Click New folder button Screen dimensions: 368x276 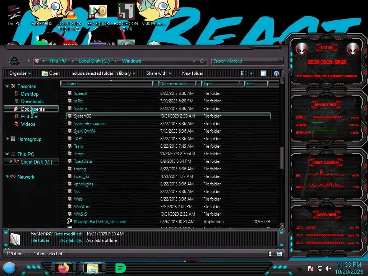point(193,73)
